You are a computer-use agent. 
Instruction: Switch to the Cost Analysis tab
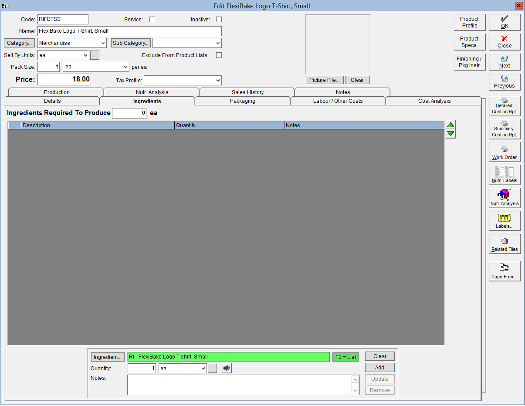point(434,101)
